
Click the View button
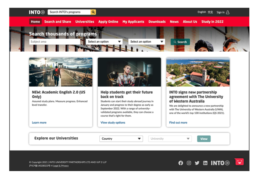[204, 139]
